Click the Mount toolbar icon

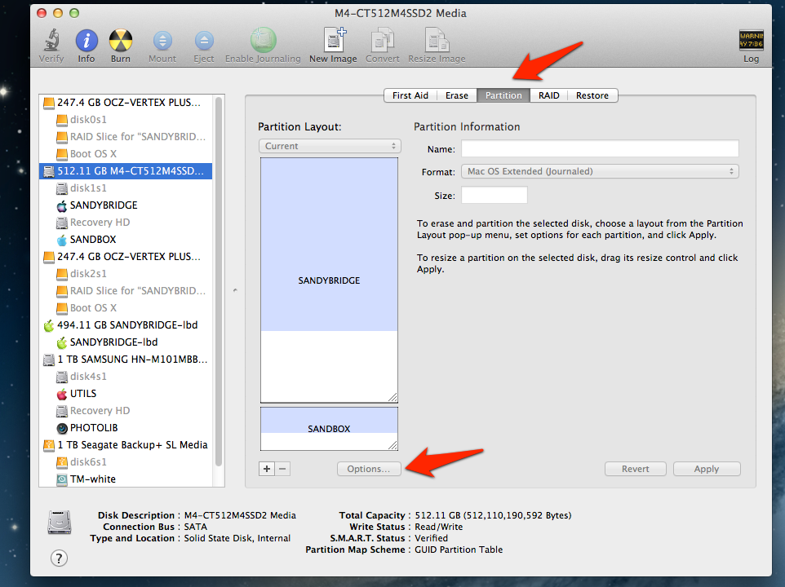coord(162,41)
